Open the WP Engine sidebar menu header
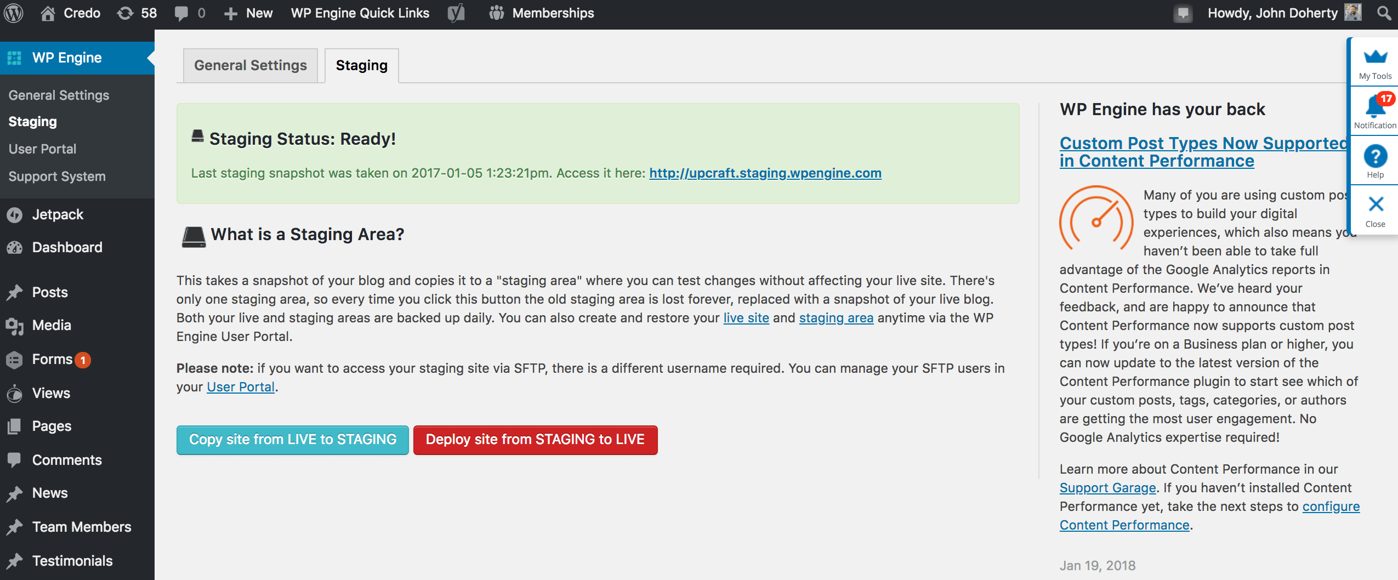The image size is (1398, 580). [x=77, y=58]
